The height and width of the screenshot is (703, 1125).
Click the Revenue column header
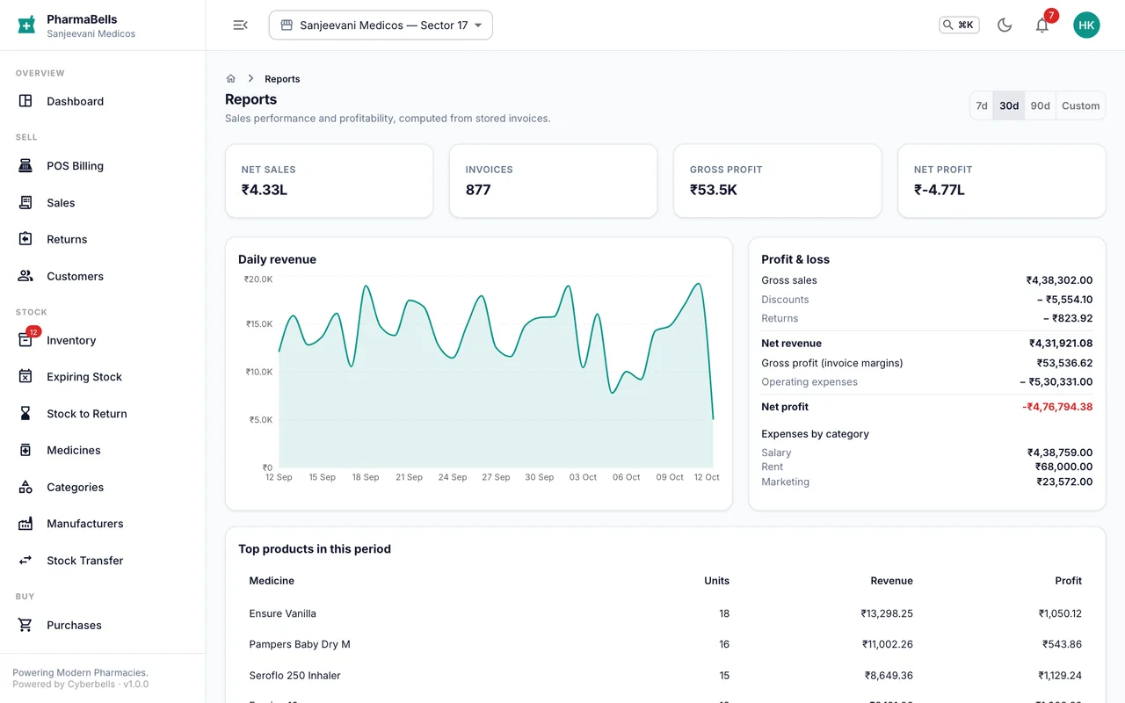click(x=892, y=581)
